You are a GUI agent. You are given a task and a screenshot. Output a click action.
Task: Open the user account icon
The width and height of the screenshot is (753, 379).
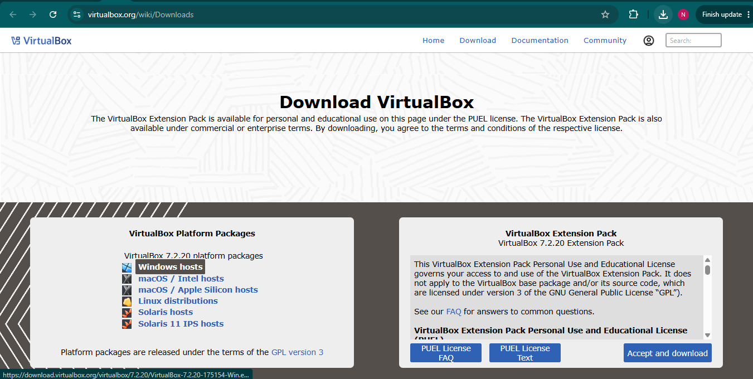click(648, 40)
